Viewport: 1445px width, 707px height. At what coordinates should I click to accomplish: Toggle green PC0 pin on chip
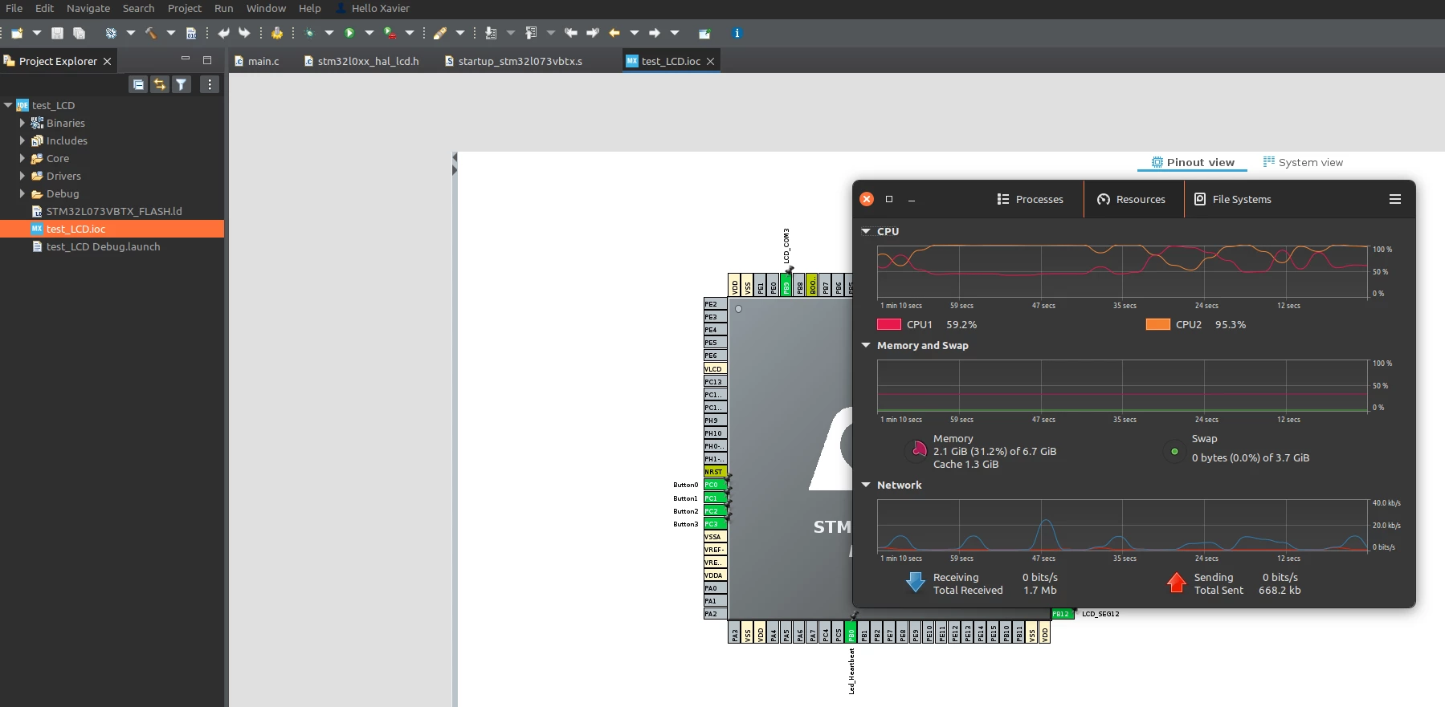pyautogui.click(x=715, y=485)
